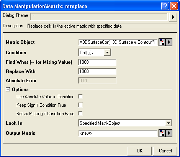Click the Condition label
The width and height of the screenshot is (180, 157).
pyautogui.click(x=16, y=53)
